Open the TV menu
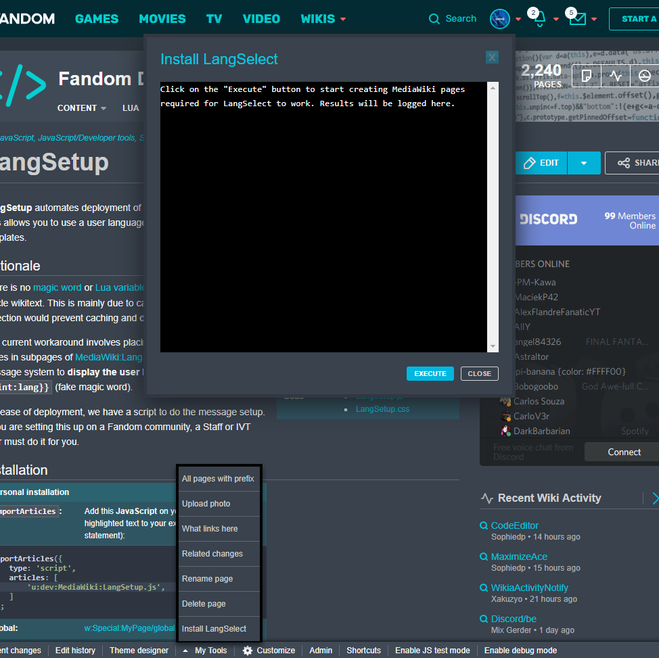The image size is (659, 658). point(214,19)
